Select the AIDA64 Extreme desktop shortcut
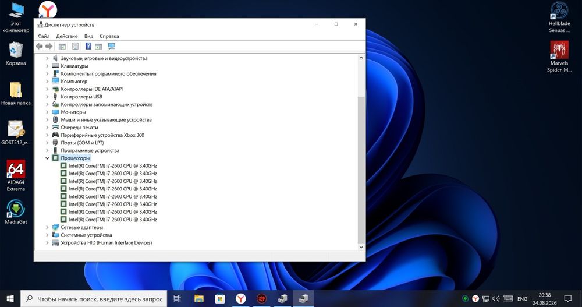 16,176
